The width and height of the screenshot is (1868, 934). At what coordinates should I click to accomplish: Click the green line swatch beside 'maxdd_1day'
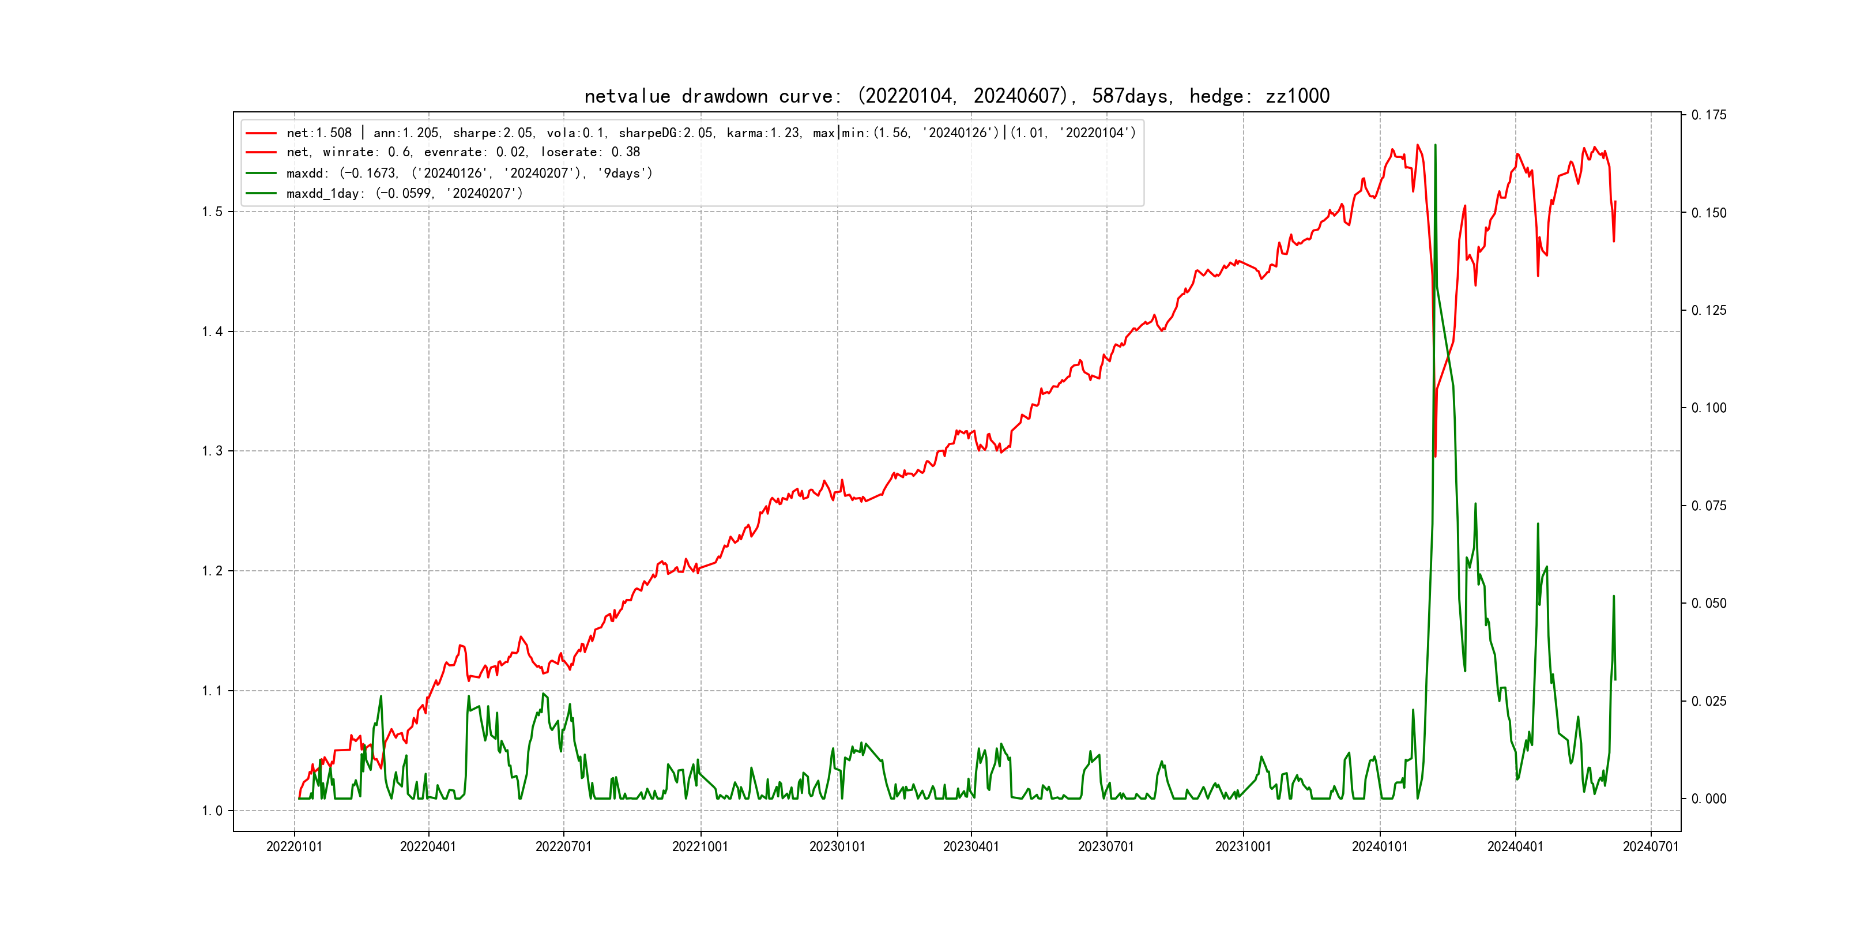[x=261, y=194]
